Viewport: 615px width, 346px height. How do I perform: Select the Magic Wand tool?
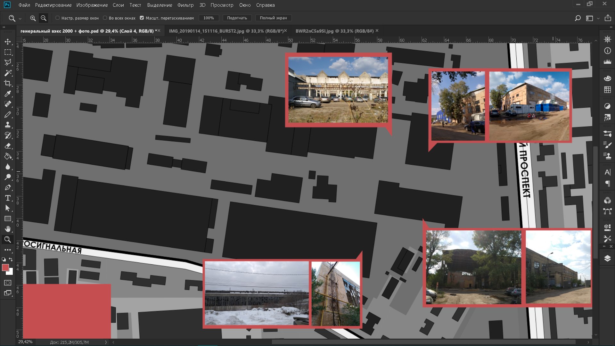click(8, 73)
